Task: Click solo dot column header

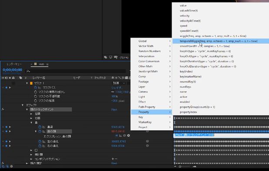Action: 10,78
